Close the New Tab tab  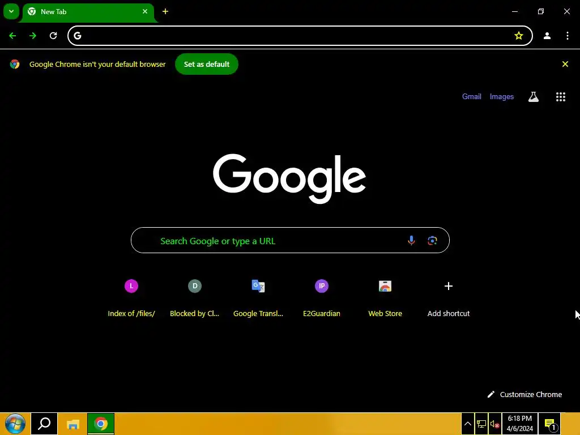145,11
